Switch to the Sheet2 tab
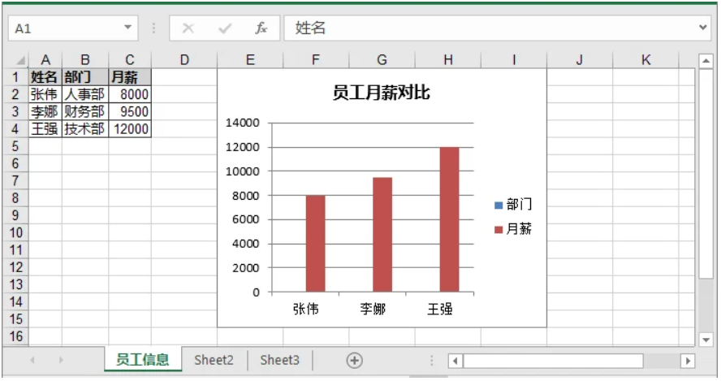The height and width of the screenshot is (381, 721). [x=214, y=361]
